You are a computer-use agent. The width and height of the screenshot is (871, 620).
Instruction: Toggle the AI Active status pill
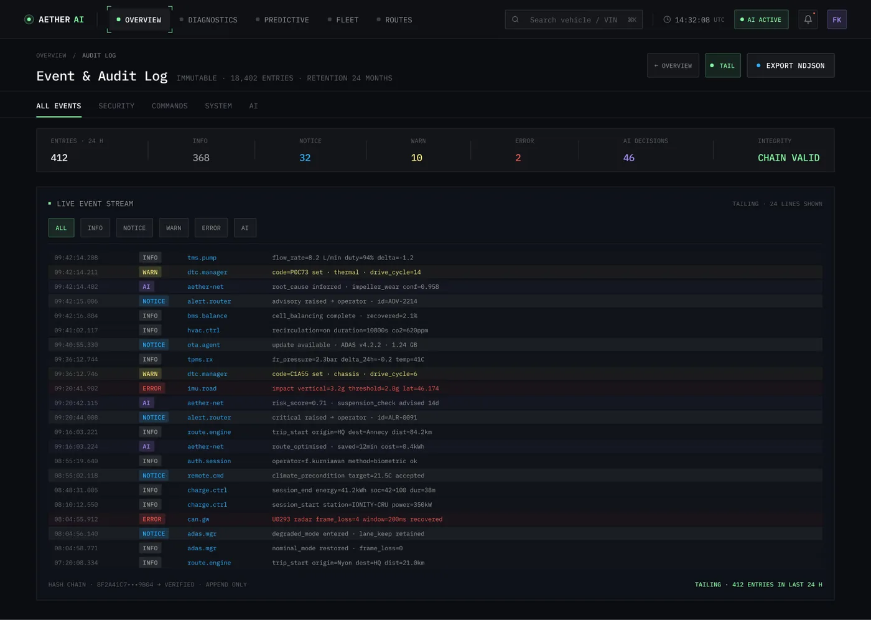coord(761,19)
